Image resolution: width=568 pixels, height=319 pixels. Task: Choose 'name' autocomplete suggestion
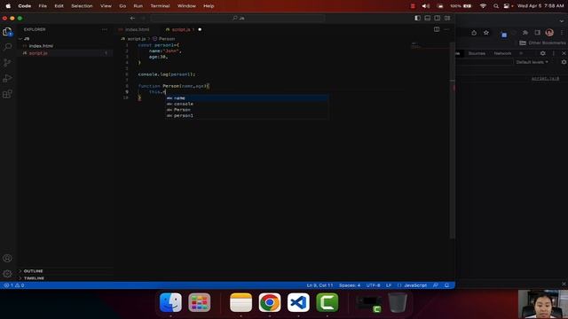tap(247, 98)
